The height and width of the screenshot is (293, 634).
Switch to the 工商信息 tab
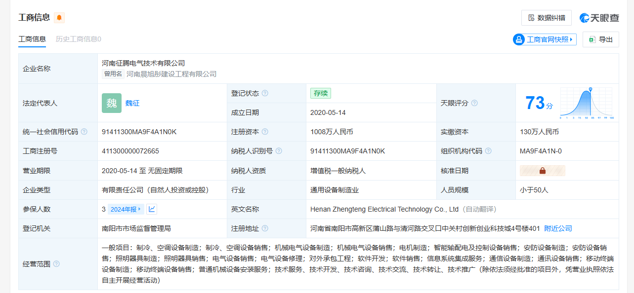(32, 39)
